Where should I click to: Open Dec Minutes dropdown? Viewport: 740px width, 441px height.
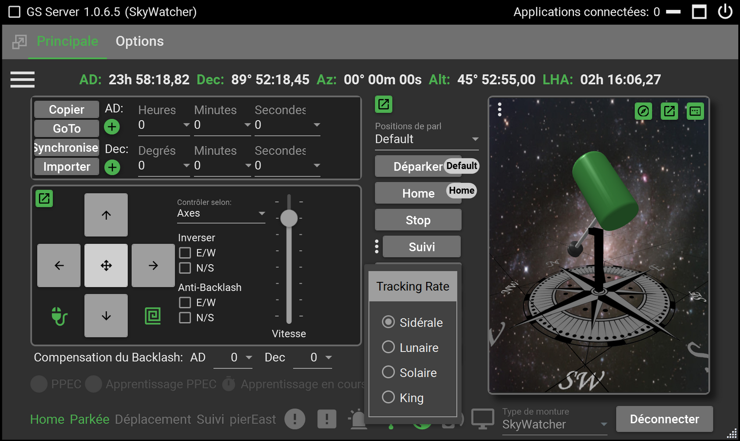click(222, 166)
